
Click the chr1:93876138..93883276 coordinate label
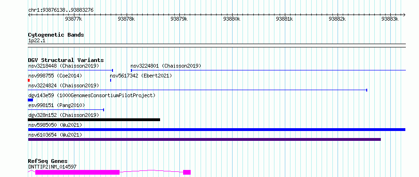[61, 10]
